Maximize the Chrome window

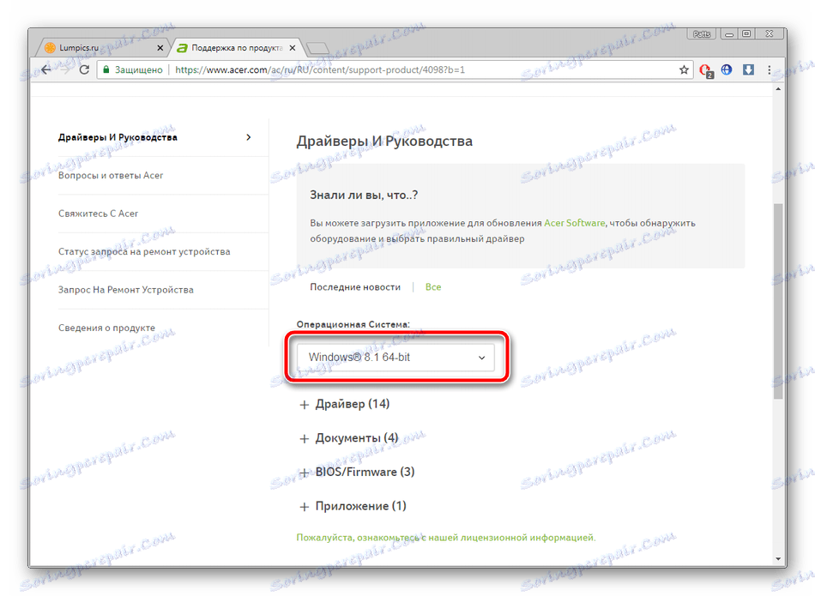coord(747,33)
